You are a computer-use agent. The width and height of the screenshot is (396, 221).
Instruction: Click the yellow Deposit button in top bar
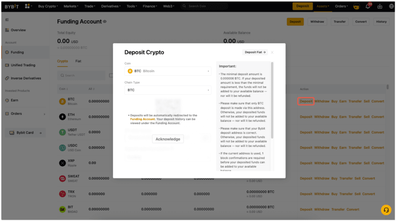point(302,6)
